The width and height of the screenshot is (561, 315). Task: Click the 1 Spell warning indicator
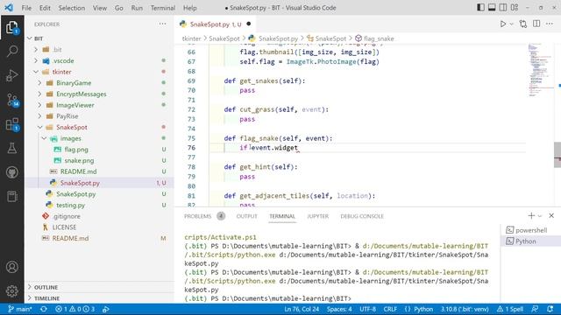coord(510,309)
